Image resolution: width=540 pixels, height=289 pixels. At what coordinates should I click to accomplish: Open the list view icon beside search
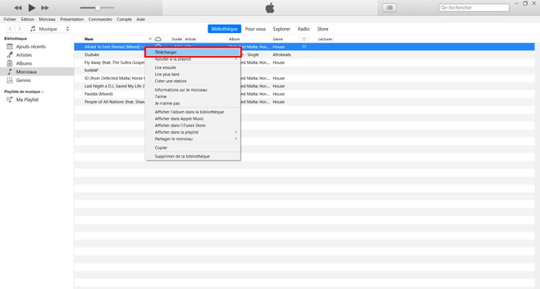click(389, 8)
